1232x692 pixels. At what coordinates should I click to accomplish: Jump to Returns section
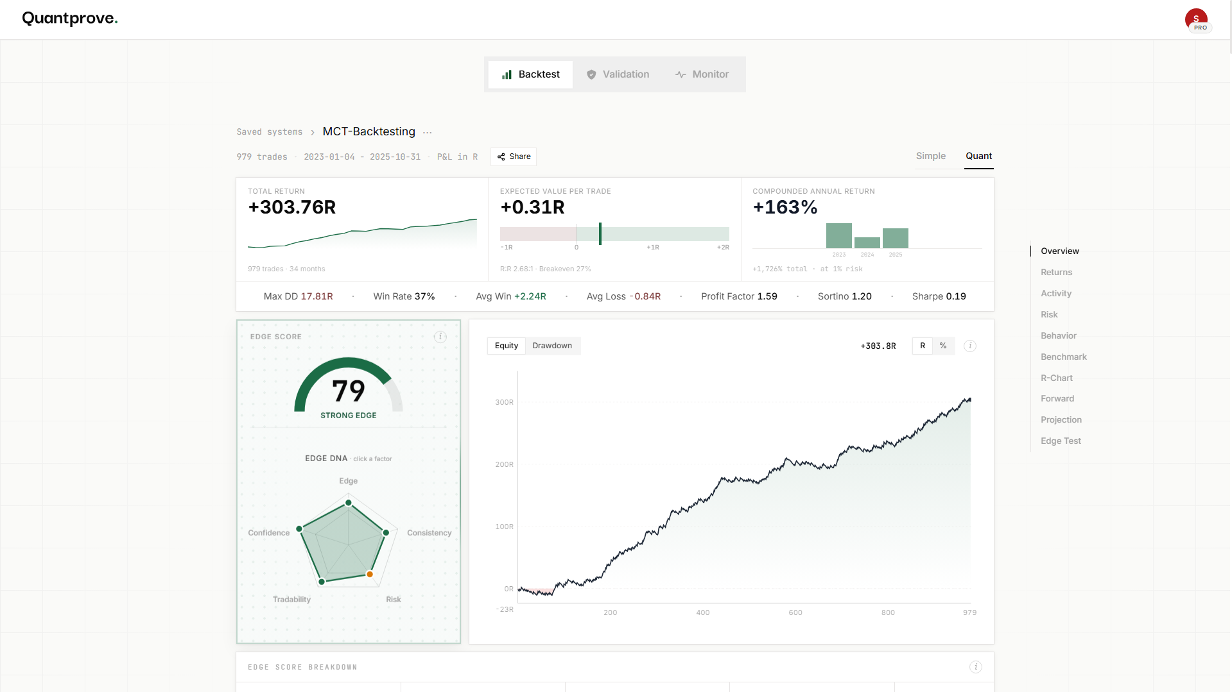pos(1057,273)
